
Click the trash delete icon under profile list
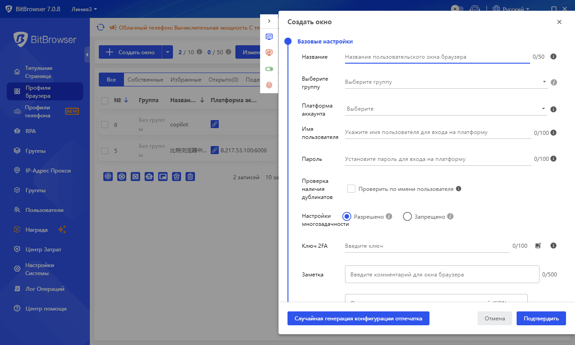(190, 177)
